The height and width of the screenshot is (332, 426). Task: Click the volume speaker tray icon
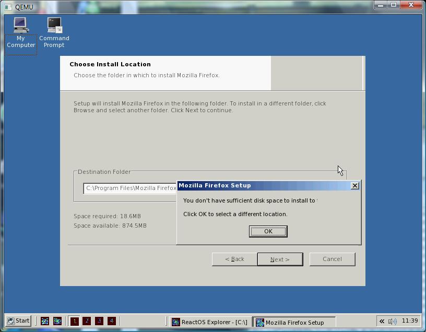(x=392, y=322)
